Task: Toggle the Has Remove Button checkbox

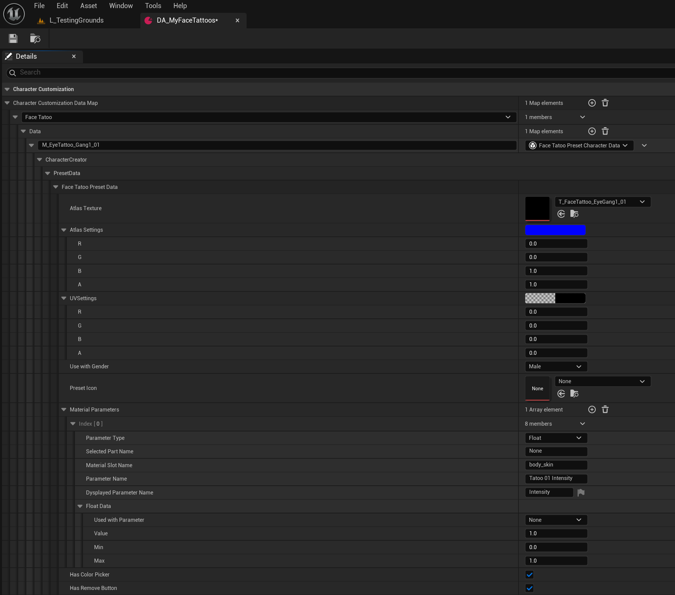Action: point(530,588)
